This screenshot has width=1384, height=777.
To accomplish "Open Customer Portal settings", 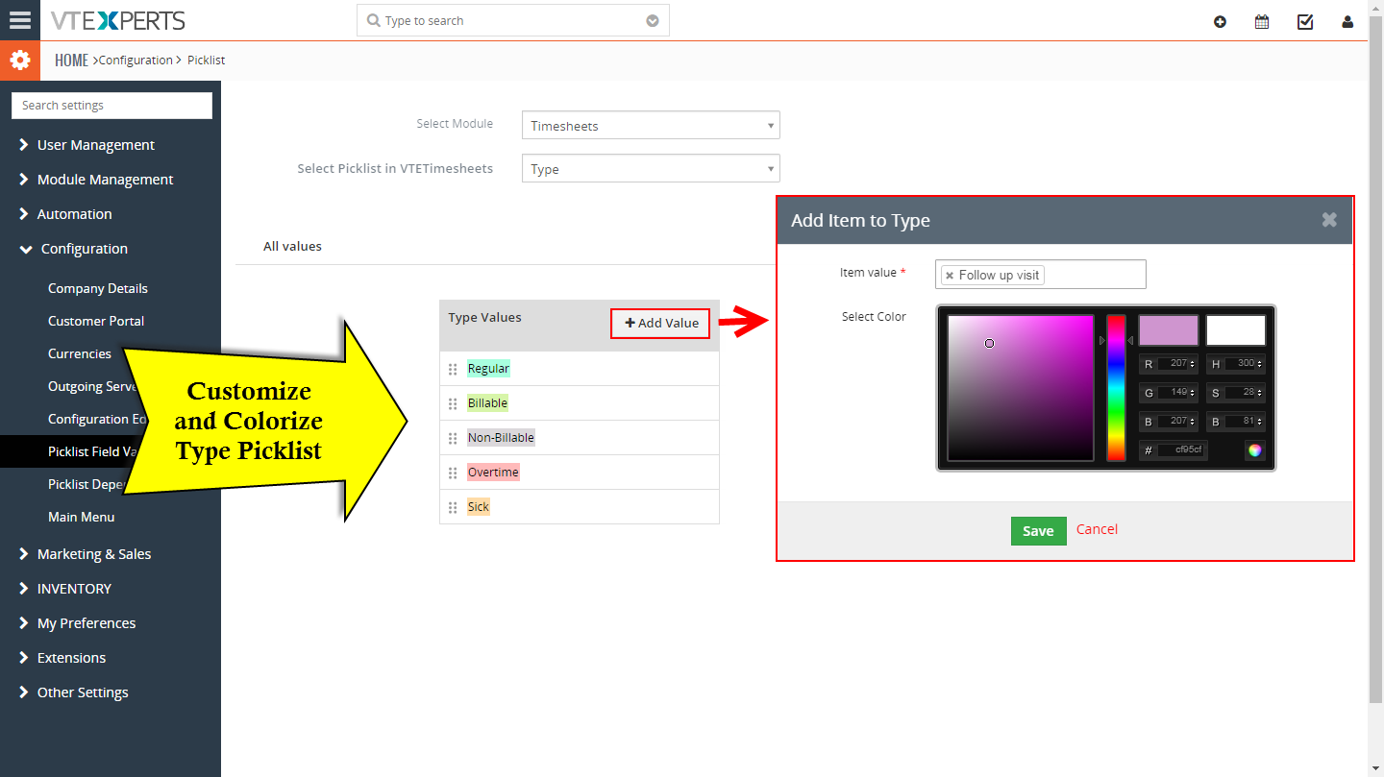I will click(x=96, y=321).
